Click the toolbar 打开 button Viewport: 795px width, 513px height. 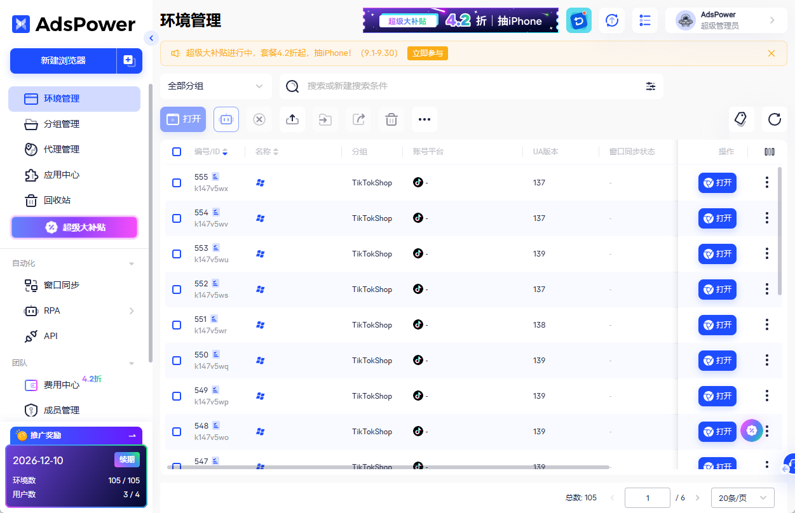(x=183, y=119)
